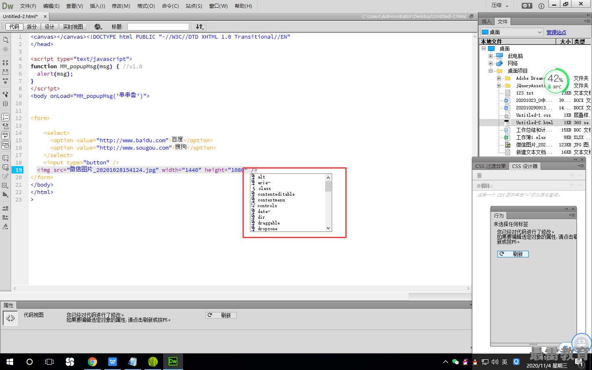Open 插入(I) menu

97,6
